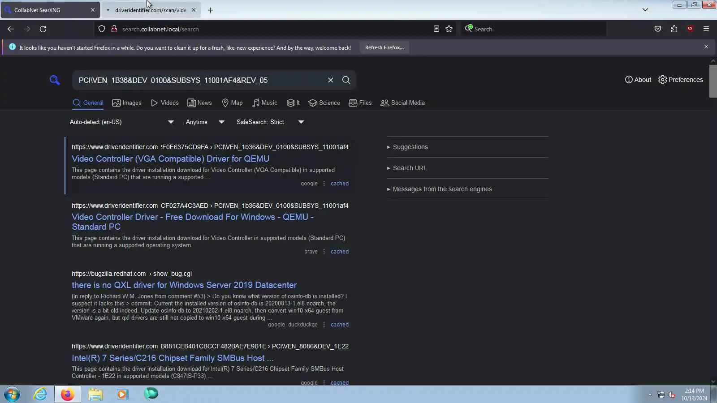Select the Science search category

[x=324, y=103]
